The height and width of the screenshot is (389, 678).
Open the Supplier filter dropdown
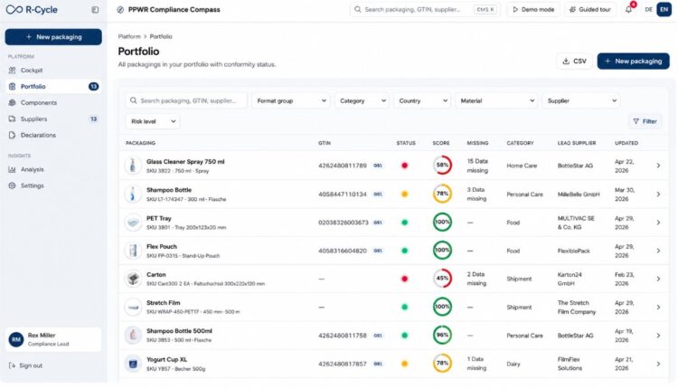(581, 100)
